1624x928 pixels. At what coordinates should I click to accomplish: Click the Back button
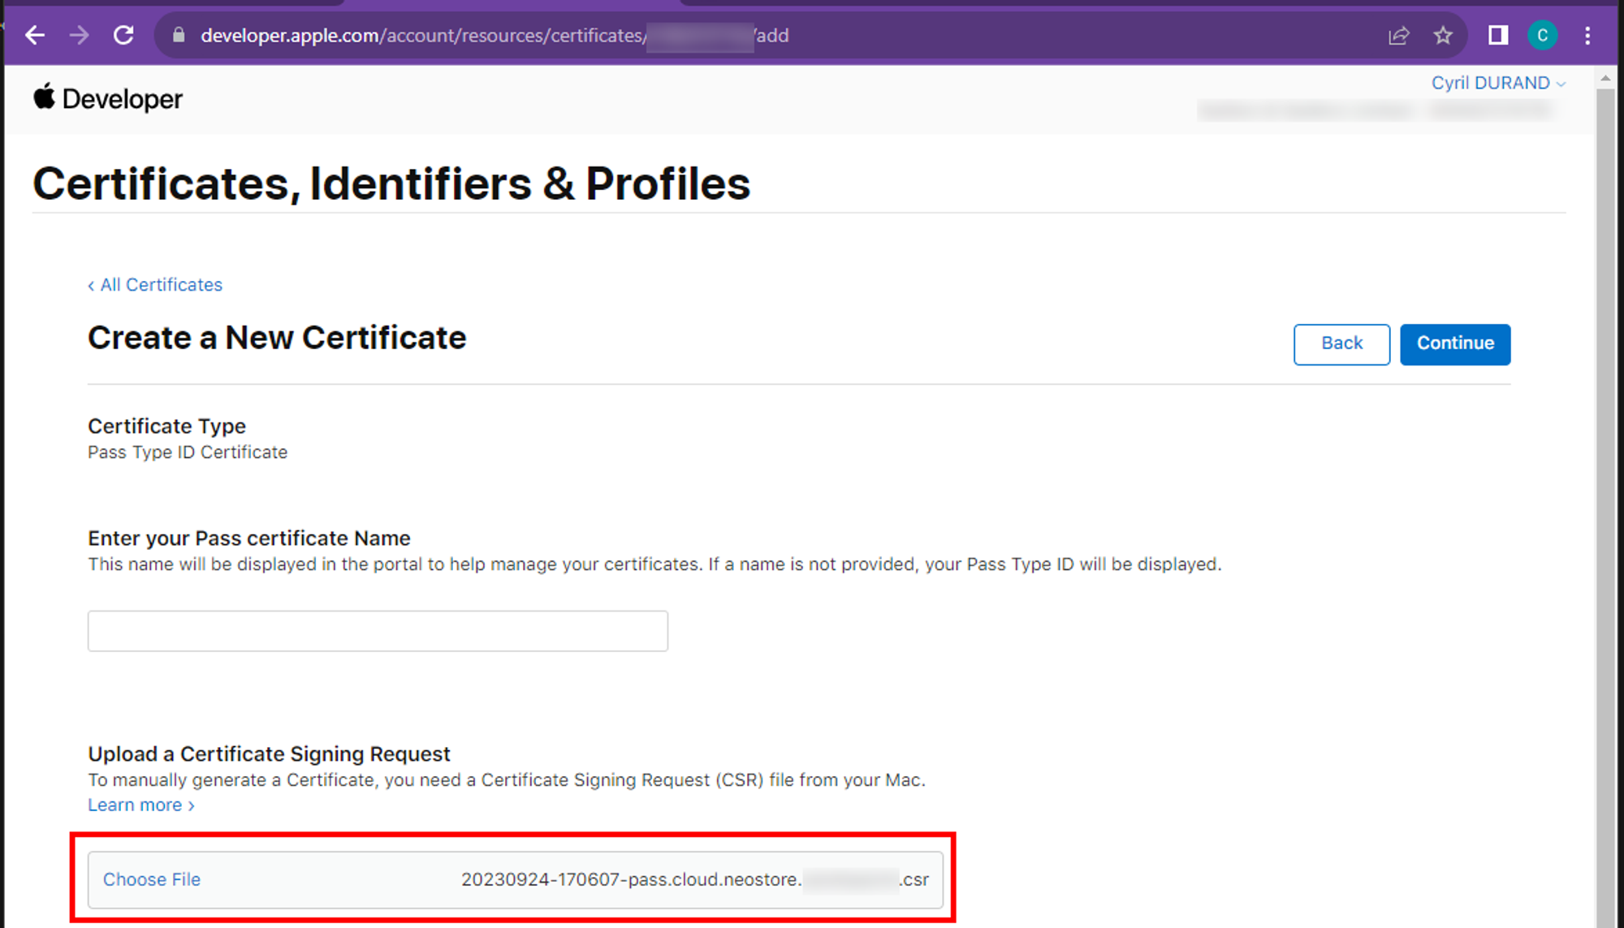click(x=1341, y=343)
